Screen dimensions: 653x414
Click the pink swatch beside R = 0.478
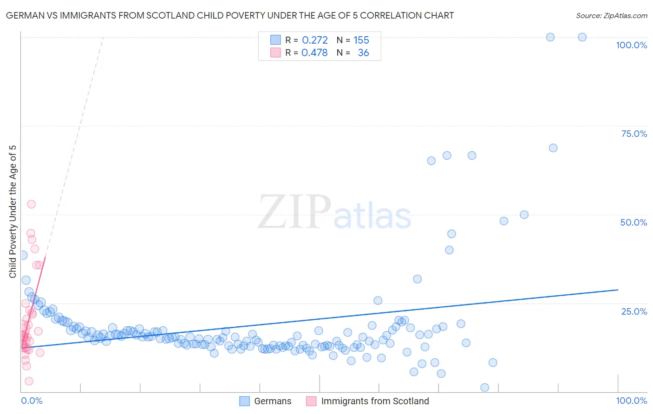tap(275, 52)
